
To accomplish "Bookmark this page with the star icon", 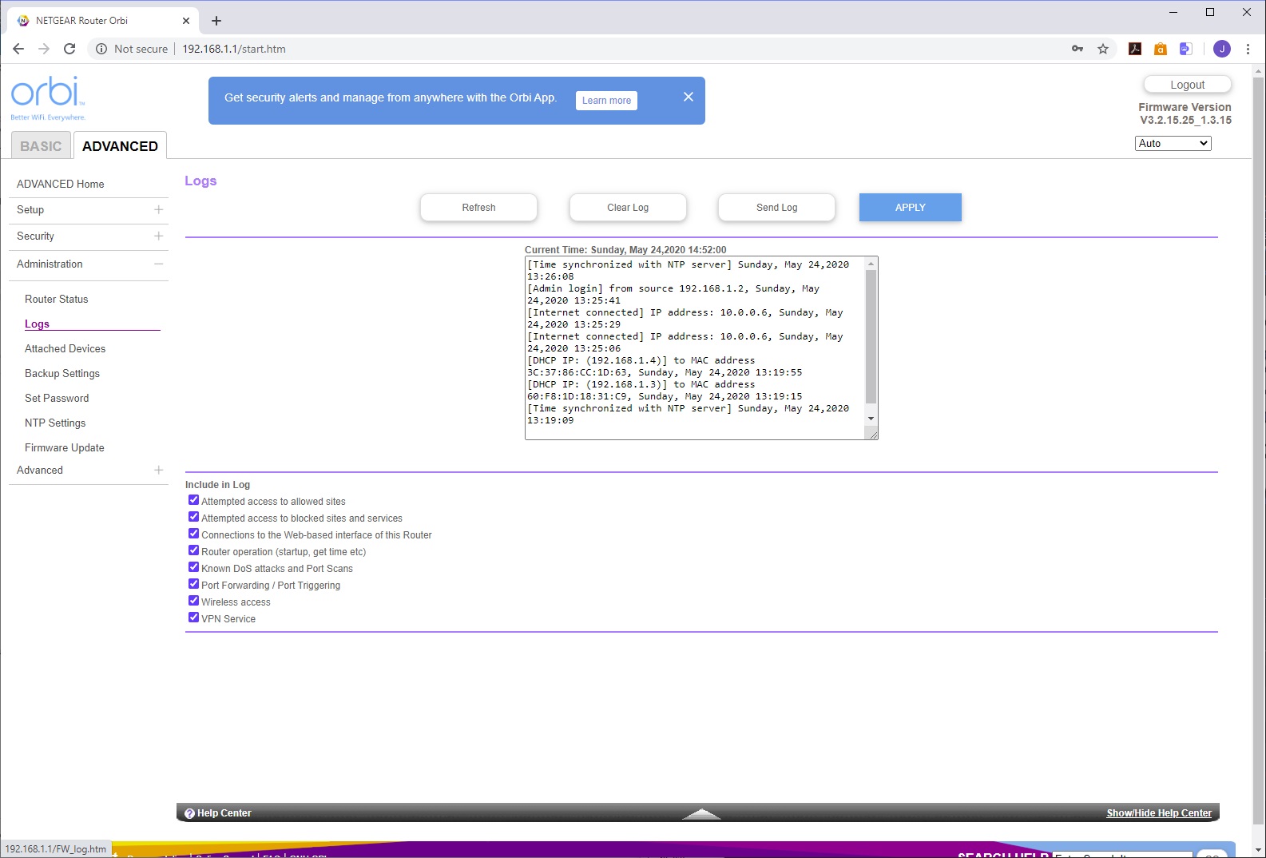I will pos(1103,49).
